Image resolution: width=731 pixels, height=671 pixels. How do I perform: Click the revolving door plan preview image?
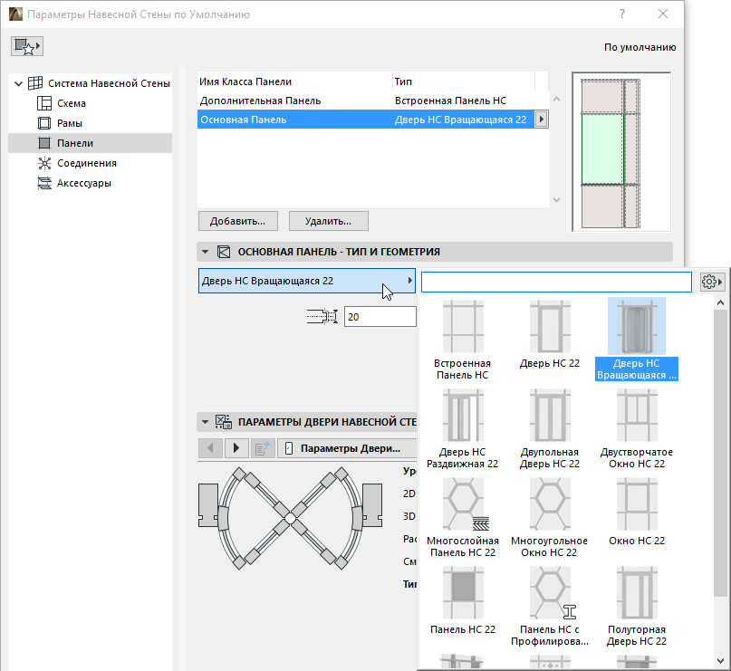click(x=290, y=518)
